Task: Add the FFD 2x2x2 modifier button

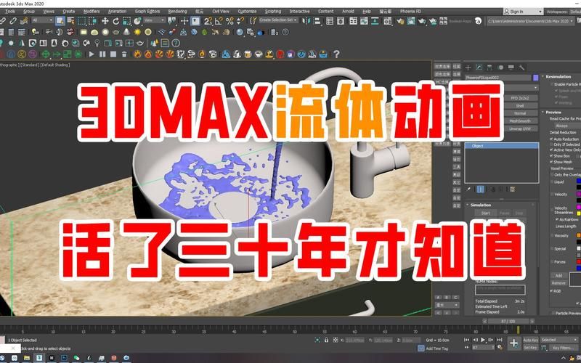Action: pyautogui.click(x=519, y=98)
